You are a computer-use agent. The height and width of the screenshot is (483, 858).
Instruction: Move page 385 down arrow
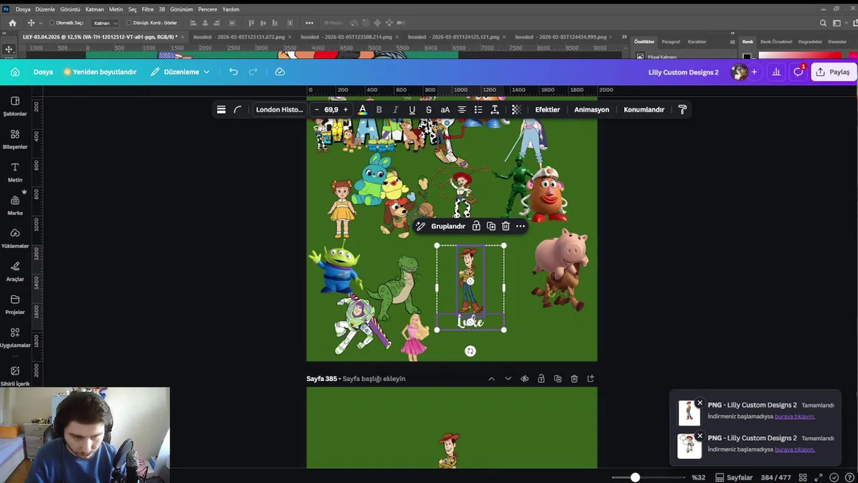pos(508,379)
